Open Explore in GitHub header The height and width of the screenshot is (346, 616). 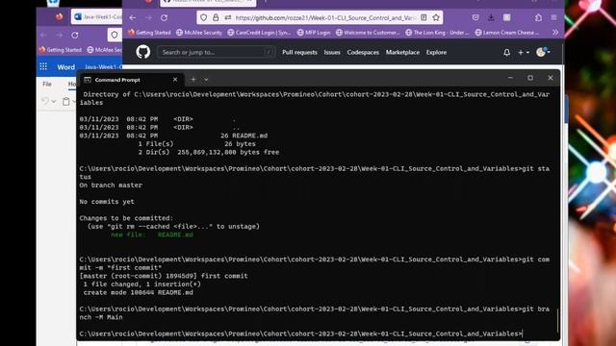(x=436, y=52)
